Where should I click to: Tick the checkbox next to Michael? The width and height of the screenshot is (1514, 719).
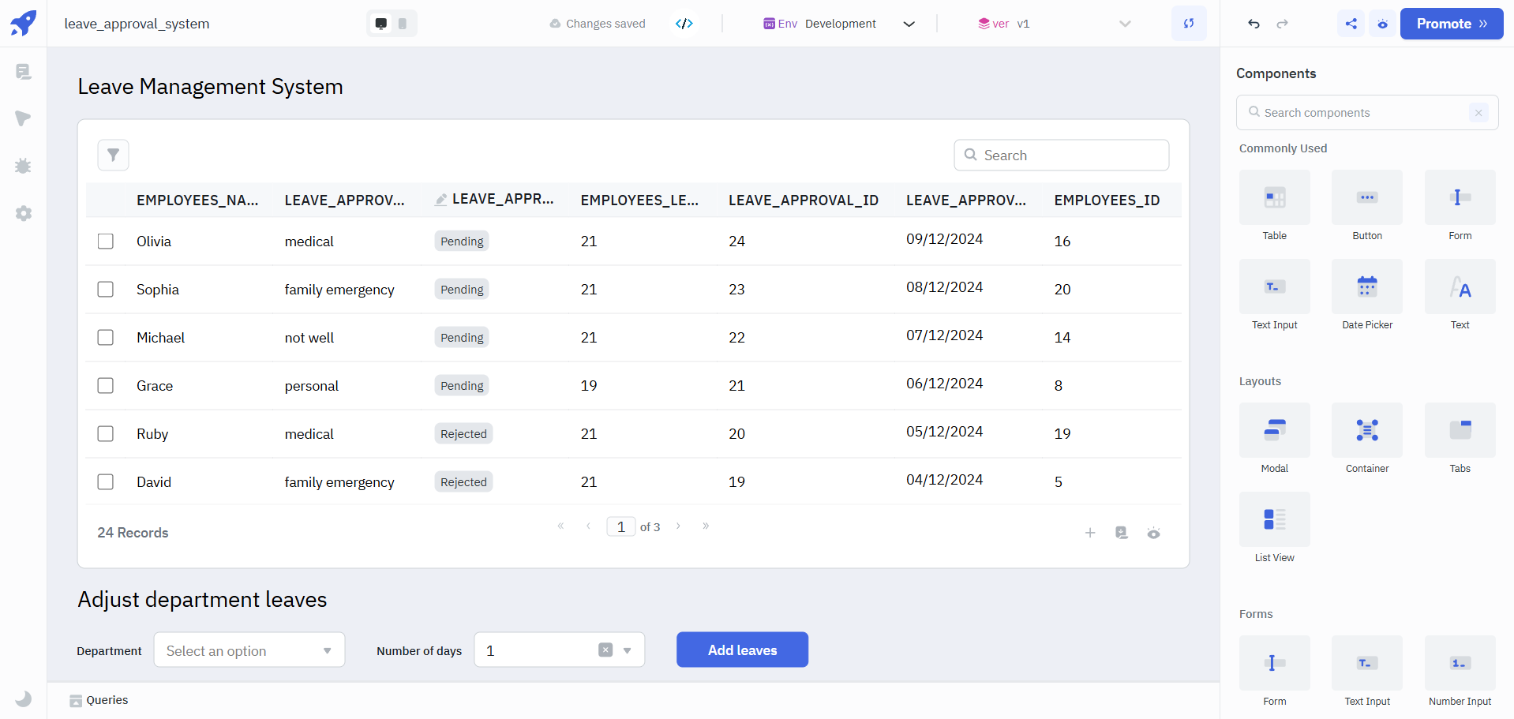pos(106,338)
